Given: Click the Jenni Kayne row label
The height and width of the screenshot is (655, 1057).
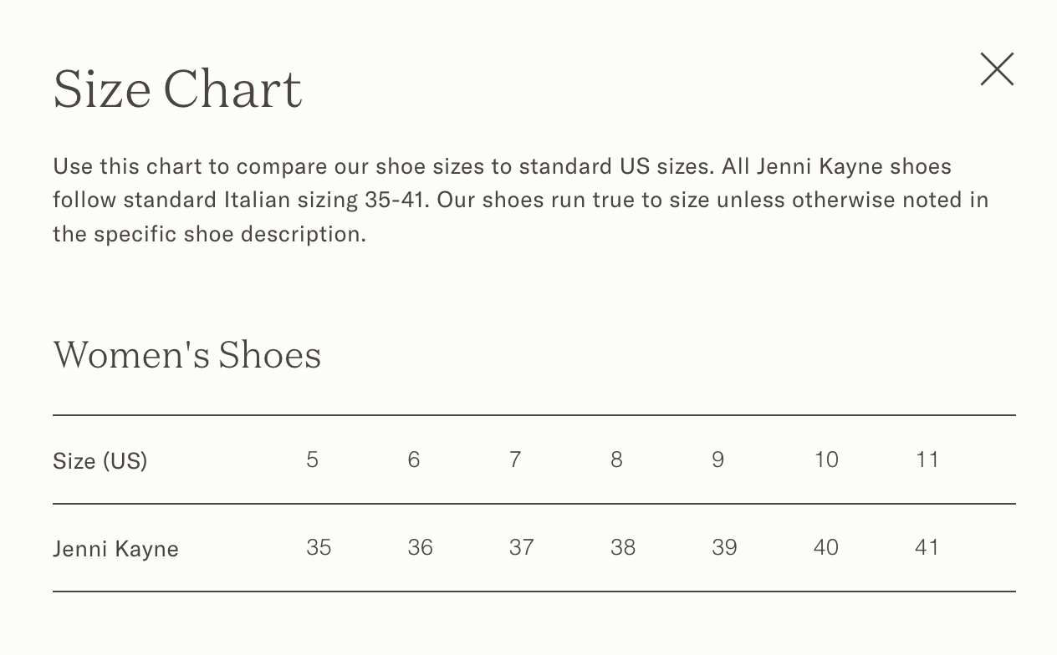Looking at the screenshot, I should click(x=116, y=549).
